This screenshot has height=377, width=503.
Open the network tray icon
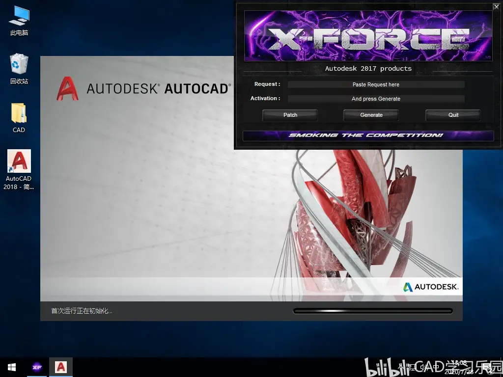pos(412,367)
